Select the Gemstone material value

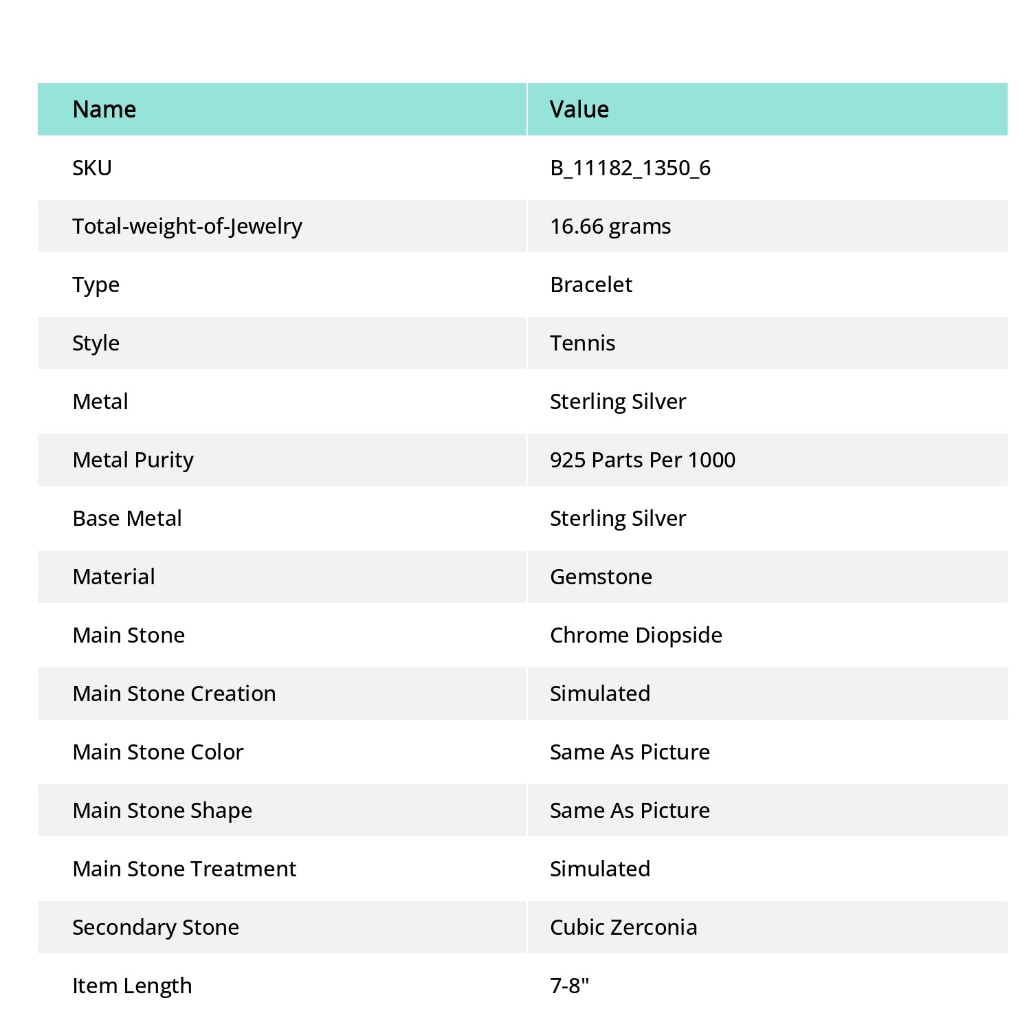(601, 577)
